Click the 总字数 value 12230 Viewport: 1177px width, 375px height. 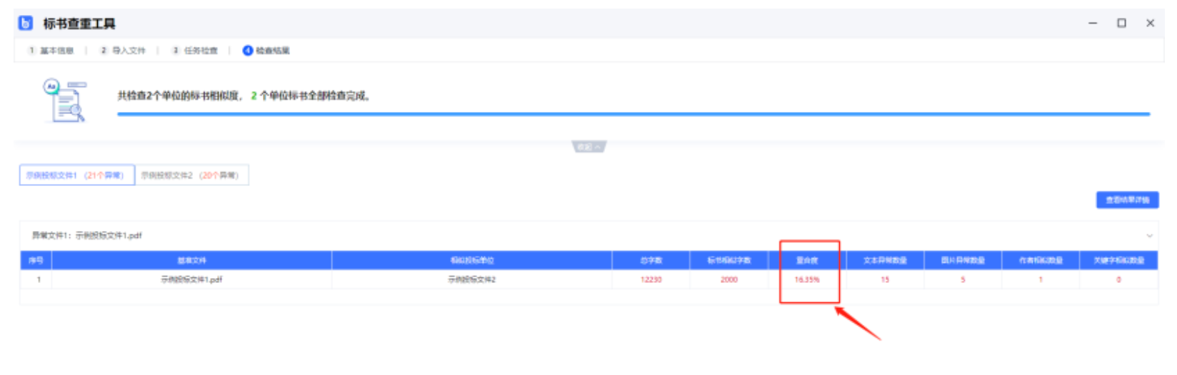click(651, 279)
